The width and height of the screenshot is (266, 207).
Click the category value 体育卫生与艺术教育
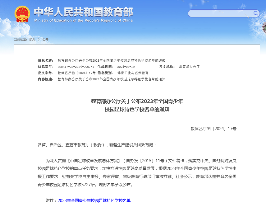coord(133,73)
